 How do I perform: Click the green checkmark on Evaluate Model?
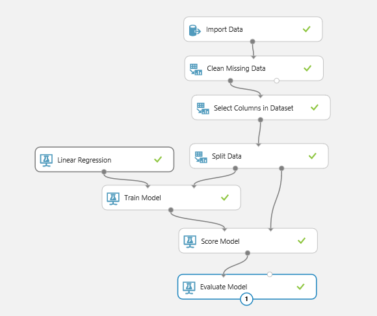pos(300,287)
